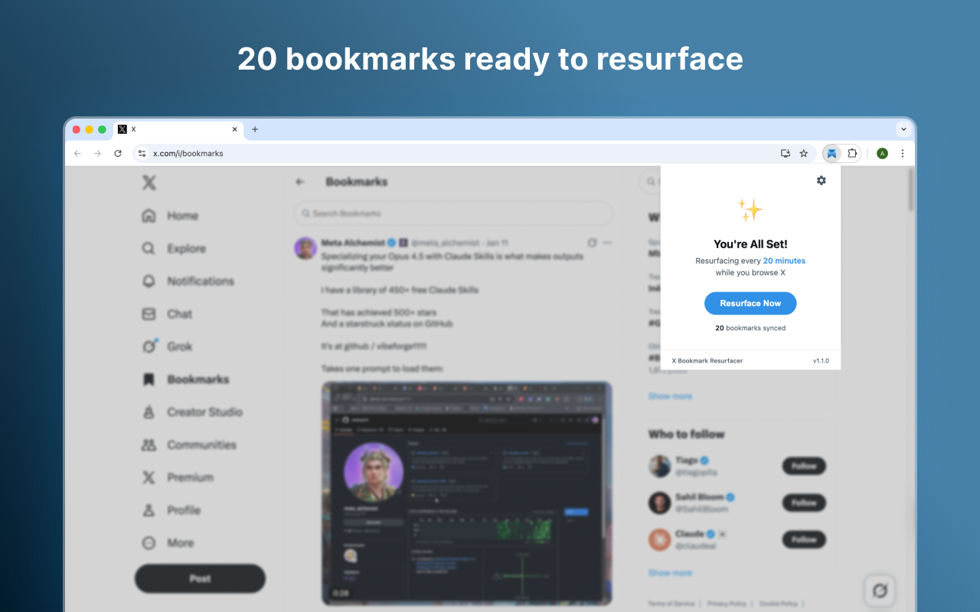Open Chrome's extensions puzzle icon
This screenshot has width=980, height=612.
pyautogui.click(x=852, y=153)
